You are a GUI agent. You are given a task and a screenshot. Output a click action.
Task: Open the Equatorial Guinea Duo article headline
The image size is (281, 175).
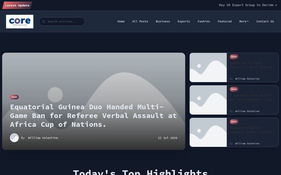pos(93,116)
